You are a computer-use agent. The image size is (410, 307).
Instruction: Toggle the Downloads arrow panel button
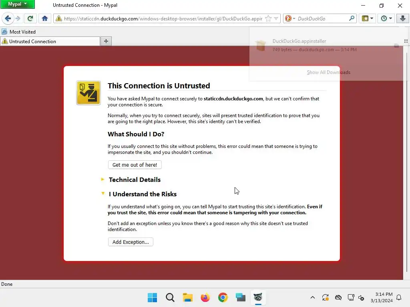[403, 18]
